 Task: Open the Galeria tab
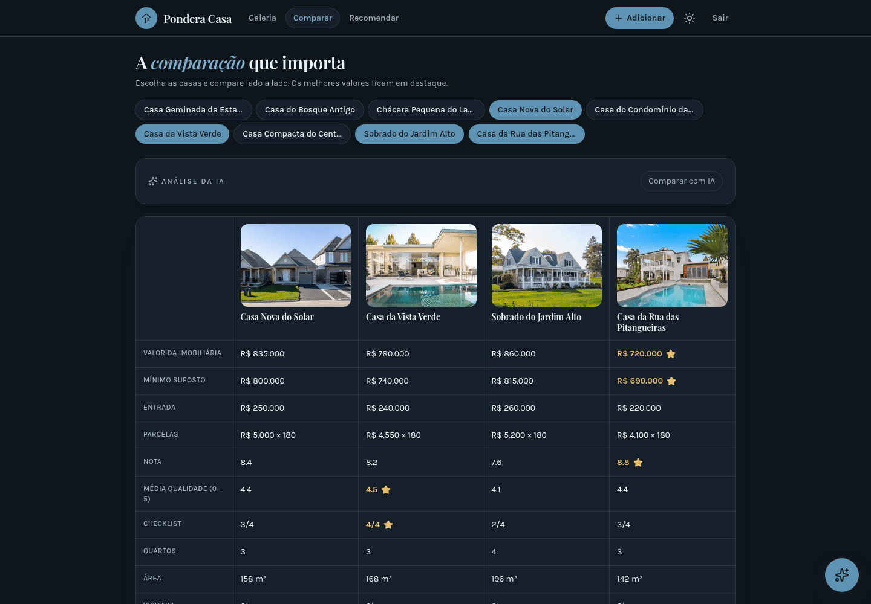tap(263, 18)
